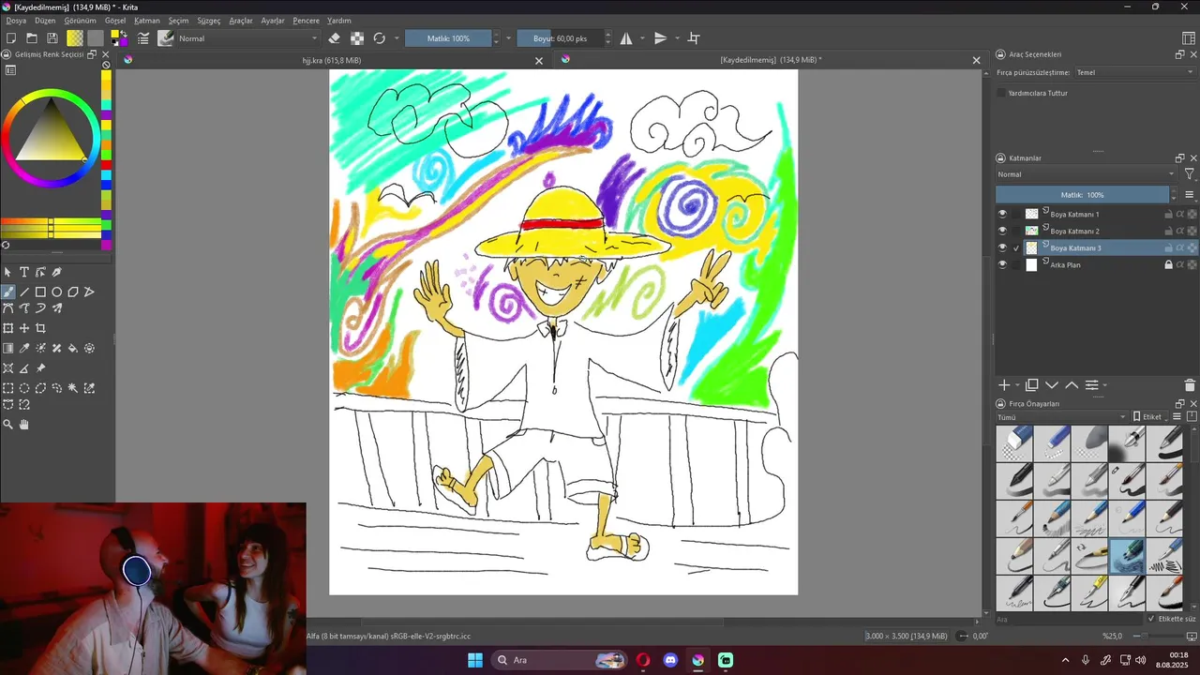Open the Ayarlar menu

[273, 21]
